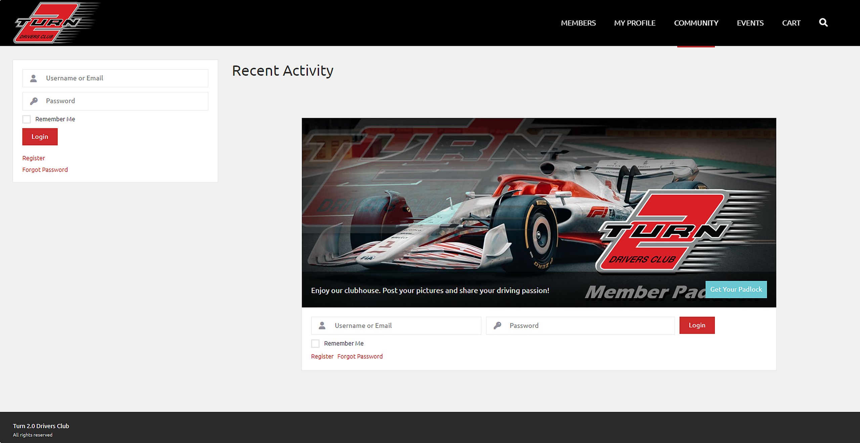Image resolution: width=860 pixels, height=443 pixels.
Task: Open Forgot Password link below banner
Action: (360, 356)
